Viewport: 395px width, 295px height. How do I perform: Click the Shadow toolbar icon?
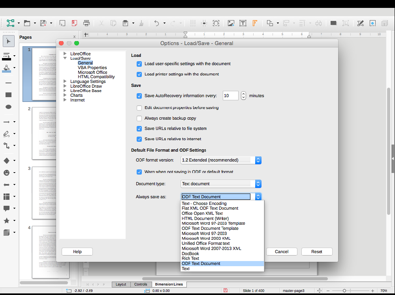(333, 23)
